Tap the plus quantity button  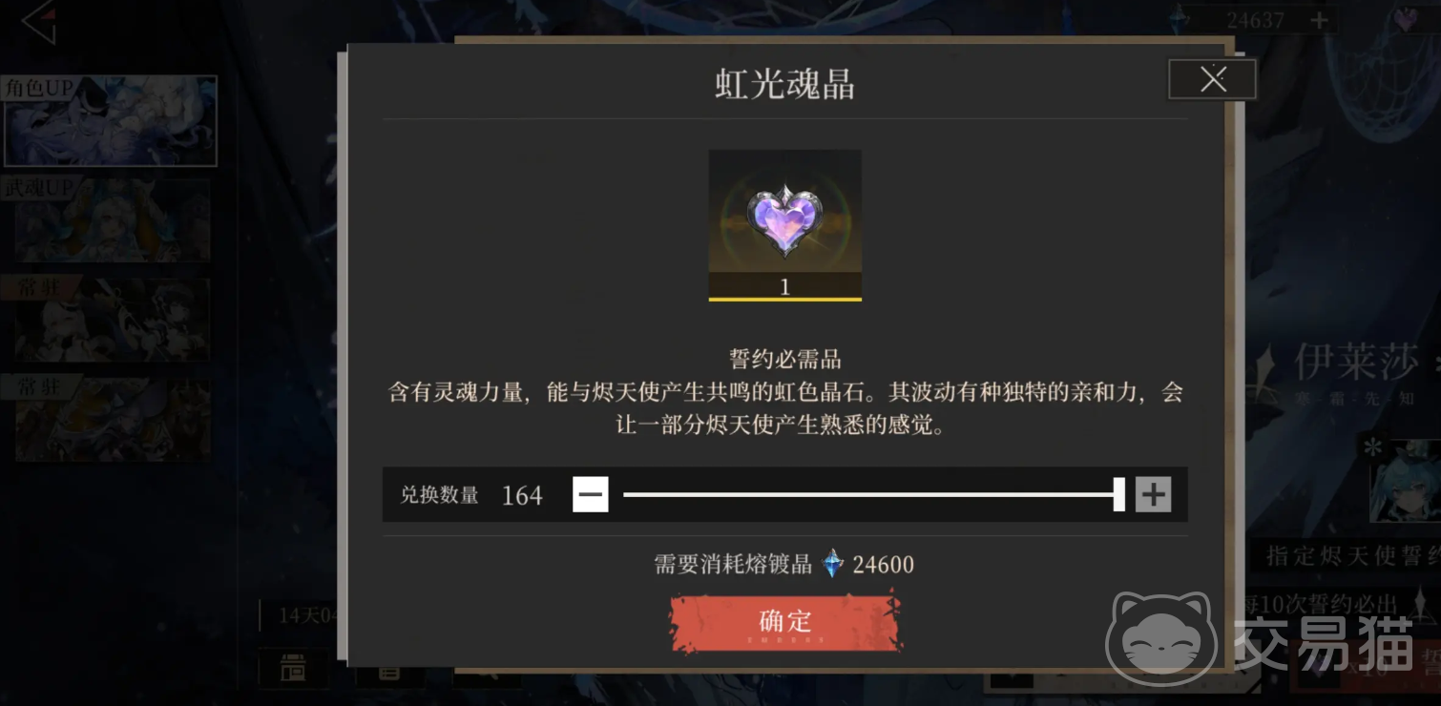tap(1153, 494)
